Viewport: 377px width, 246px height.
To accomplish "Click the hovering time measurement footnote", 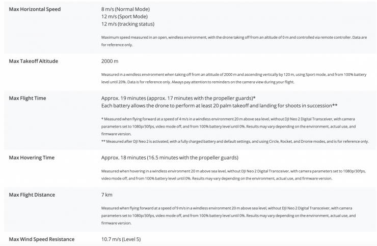I will [234, 174].
